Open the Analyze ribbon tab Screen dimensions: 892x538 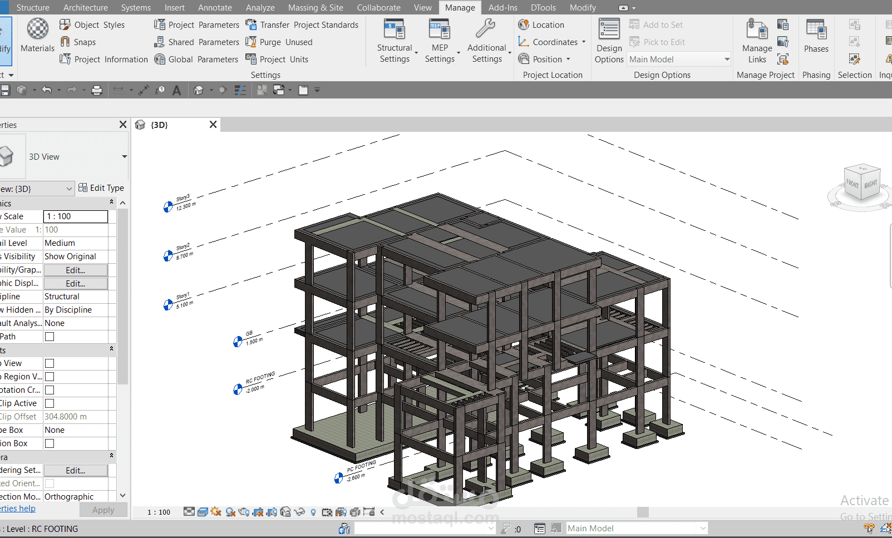260,7
